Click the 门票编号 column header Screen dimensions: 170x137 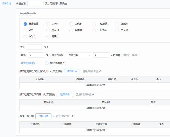point(67,124)
